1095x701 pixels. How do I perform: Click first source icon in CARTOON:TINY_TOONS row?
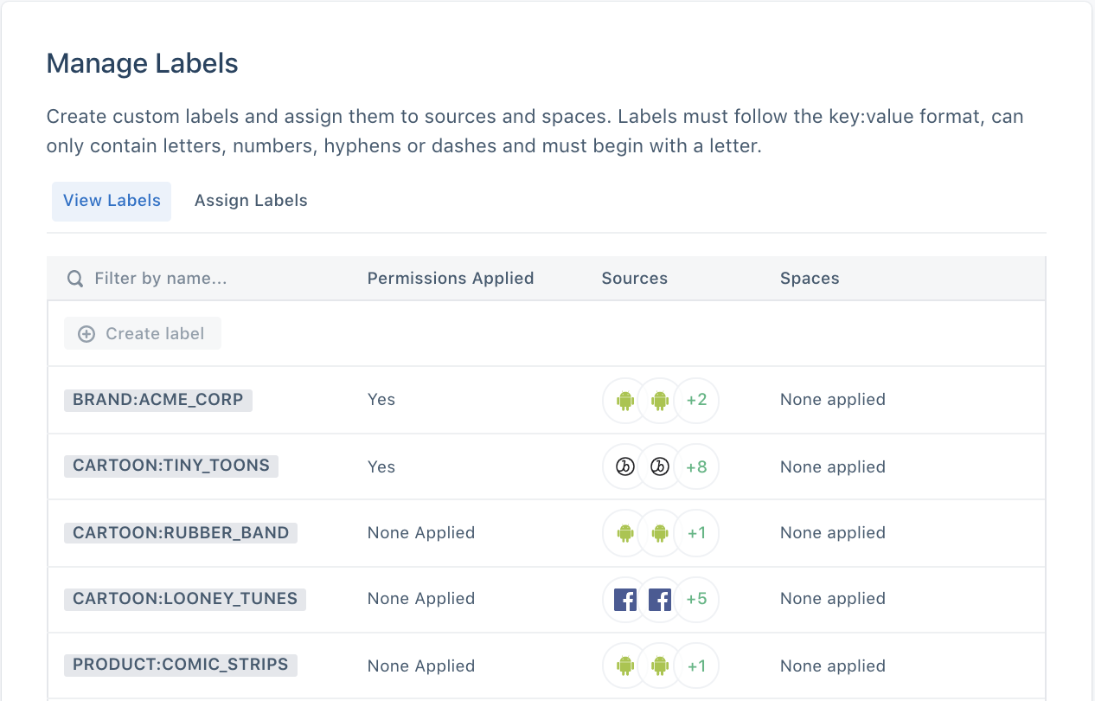click(x=625, y=467)
